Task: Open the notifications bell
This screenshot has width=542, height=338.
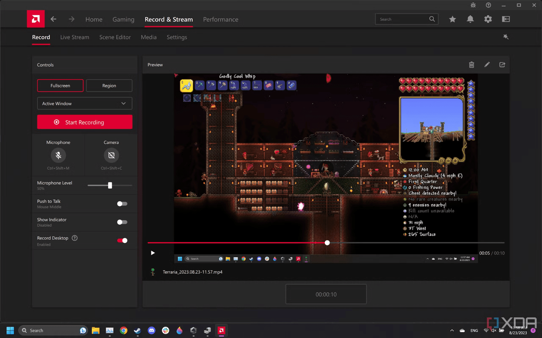Action: click(470, 19)
